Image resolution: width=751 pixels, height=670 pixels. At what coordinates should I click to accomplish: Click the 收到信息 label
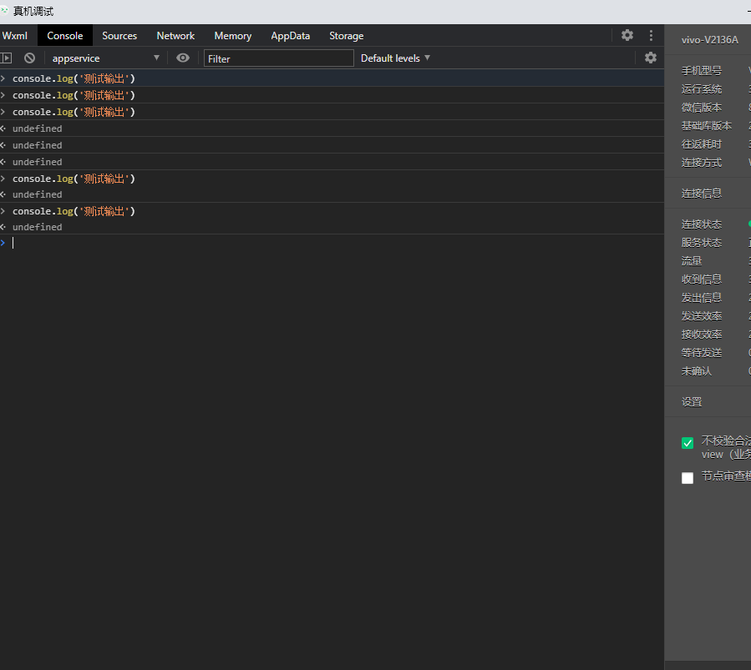click(701, 279)
